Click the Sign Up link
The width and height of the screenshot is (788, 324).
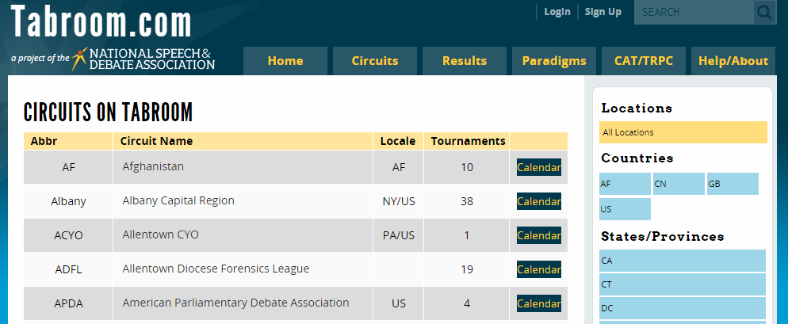[x=603, y=12]
